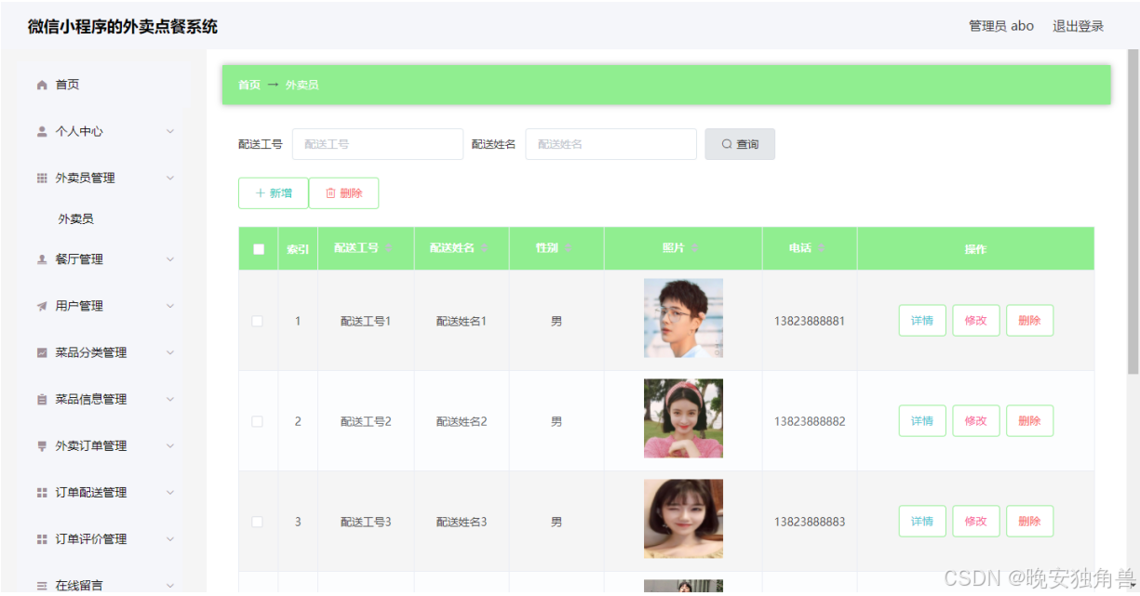Expand the 菜品信息管理 menu chevron
This screenshot has width=1140, height=596.
[x=170, y=399]
